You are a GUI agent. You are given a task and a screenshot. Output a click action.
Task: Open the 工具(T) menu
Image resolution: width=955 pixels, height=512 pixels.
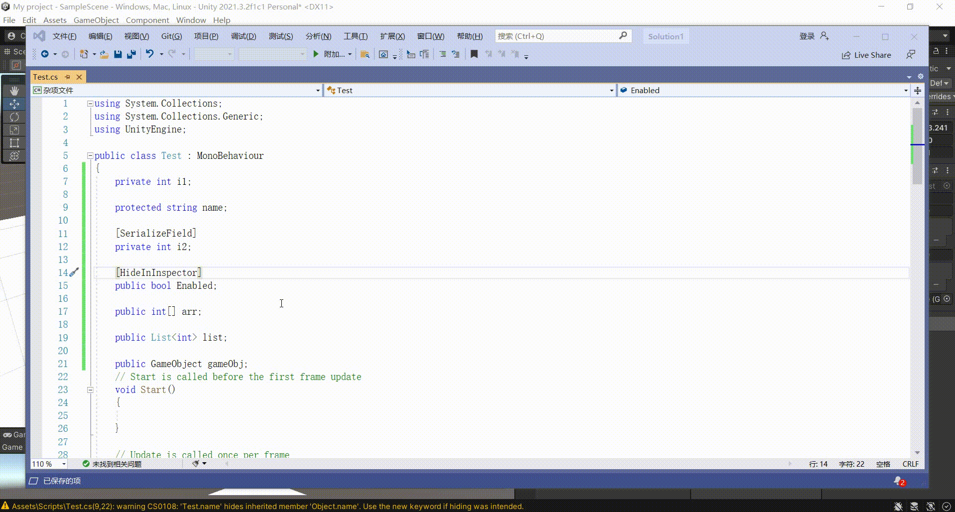click(x=356, y=36)
